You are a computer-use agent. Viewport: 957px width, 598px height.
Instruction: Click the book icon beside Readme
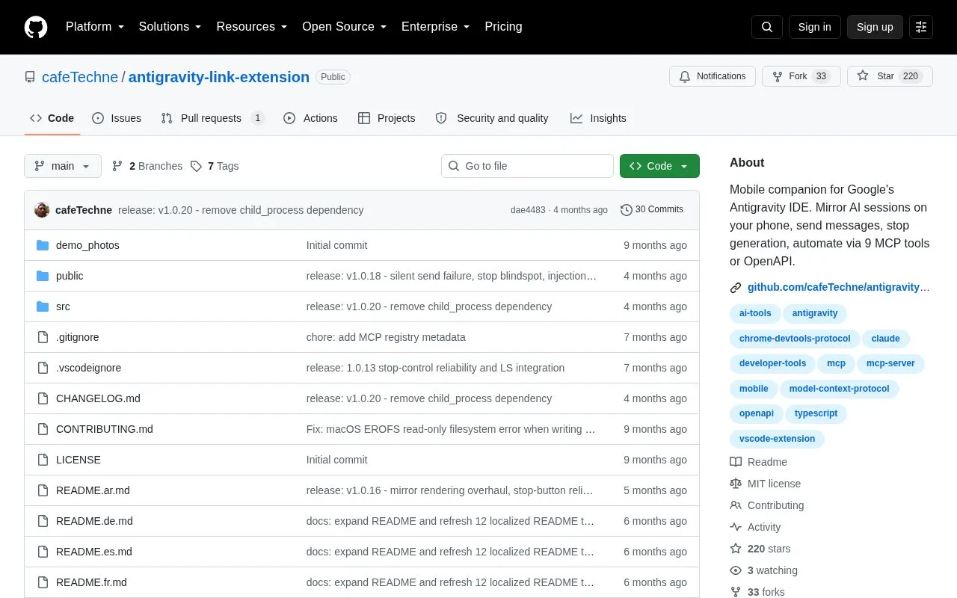click(x=736, y=462)
